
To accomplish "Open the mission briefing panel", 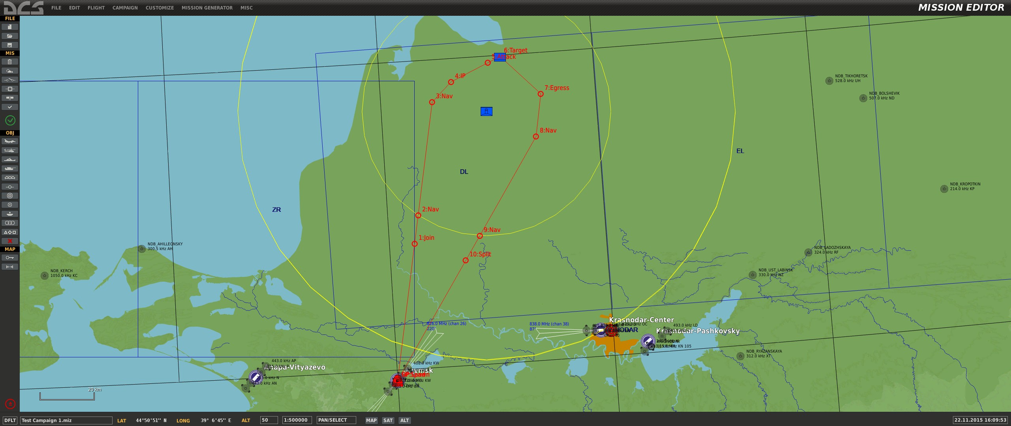I will (x=10, y=62).
